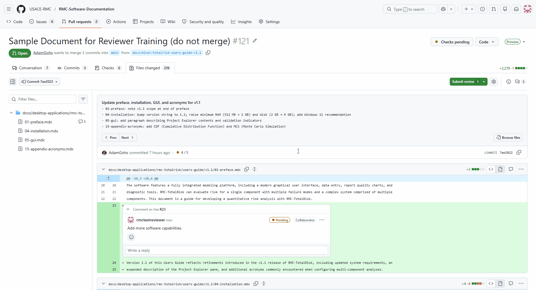
Task: Open the create new plus dropdown
Action: (469, 9)
